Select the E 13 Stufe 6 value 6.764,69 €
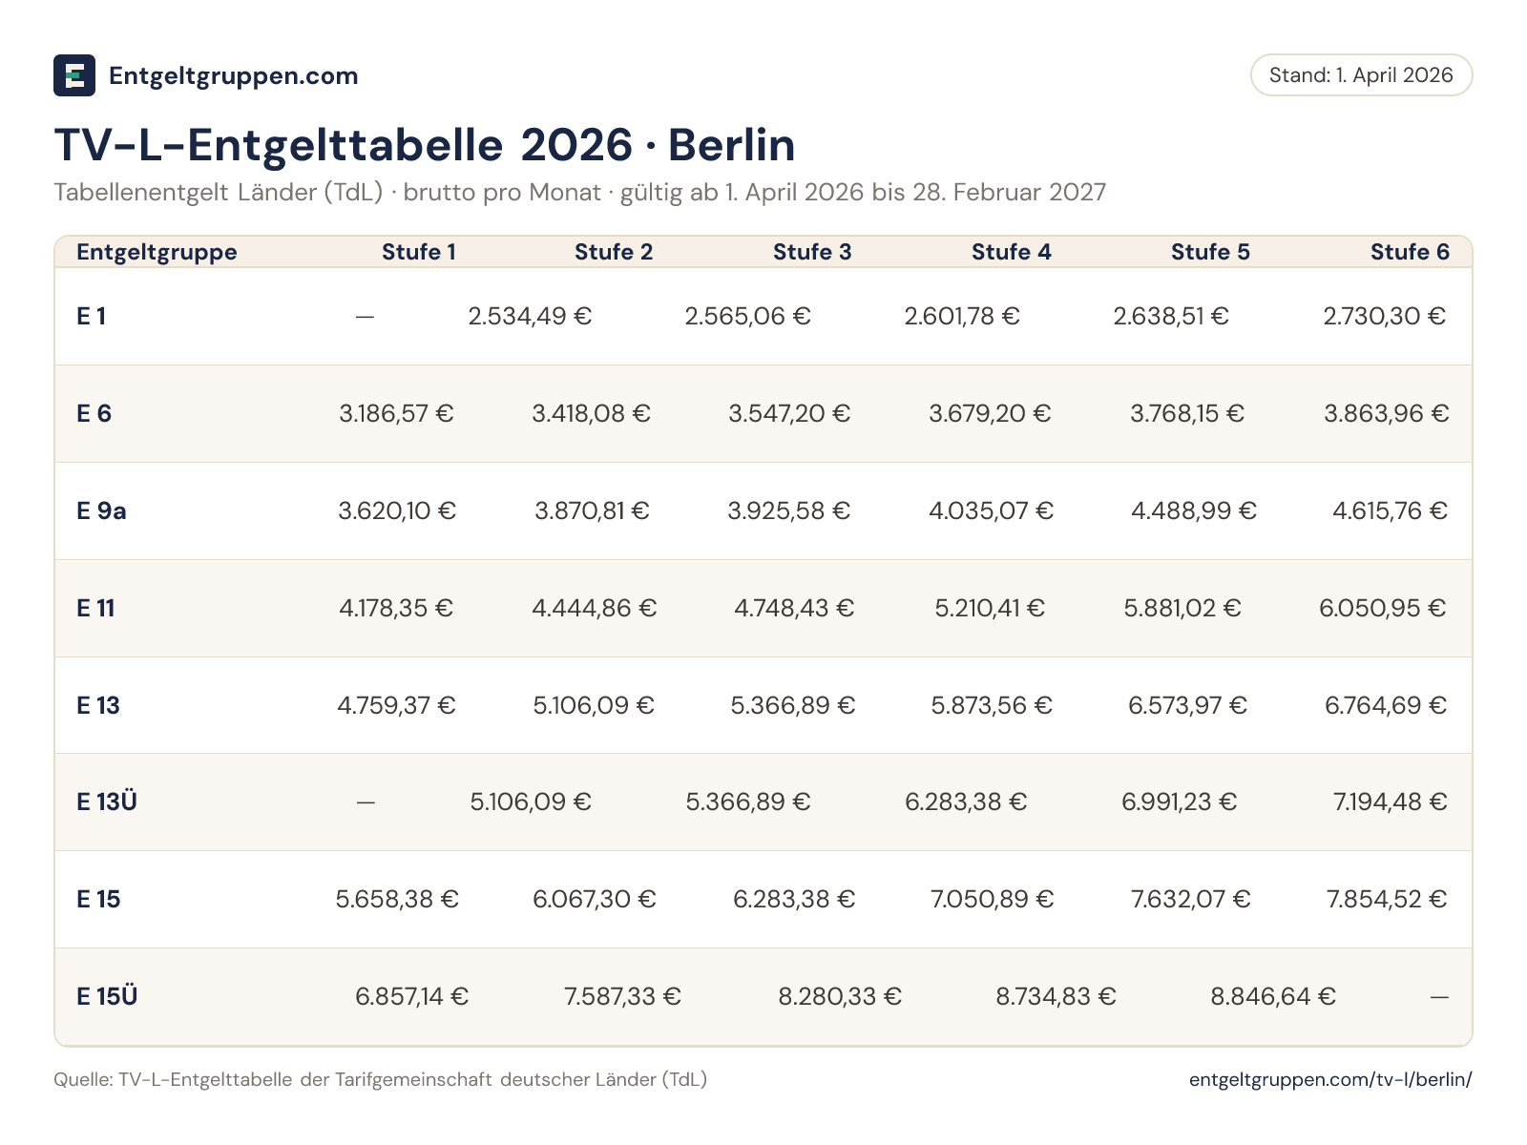Viewport: 1527px width, 1145px height. tap(1386, 705)
